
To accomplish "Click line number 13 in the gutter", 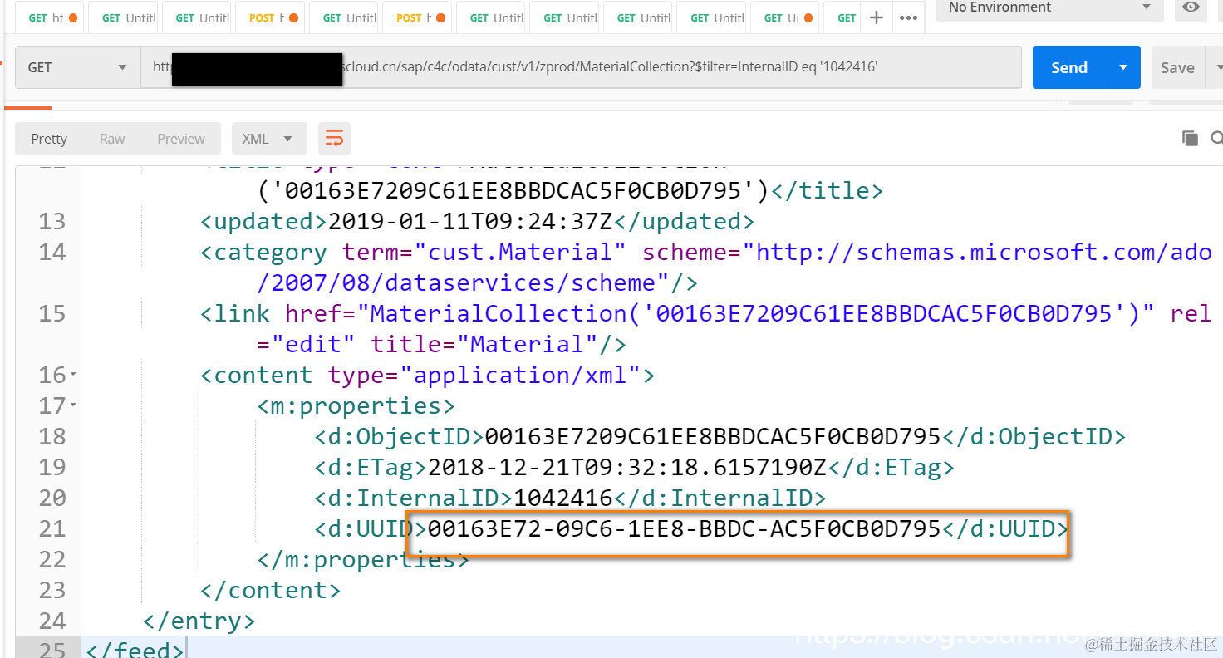I will pyautogui.click(x=52, y=221).
